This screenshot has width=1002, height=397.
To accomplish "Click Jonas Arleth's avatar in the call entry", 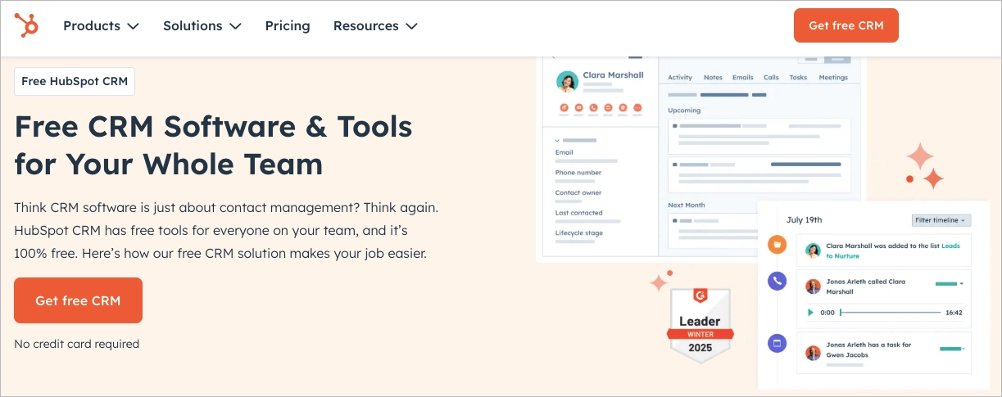I will [x=813, y=286].
